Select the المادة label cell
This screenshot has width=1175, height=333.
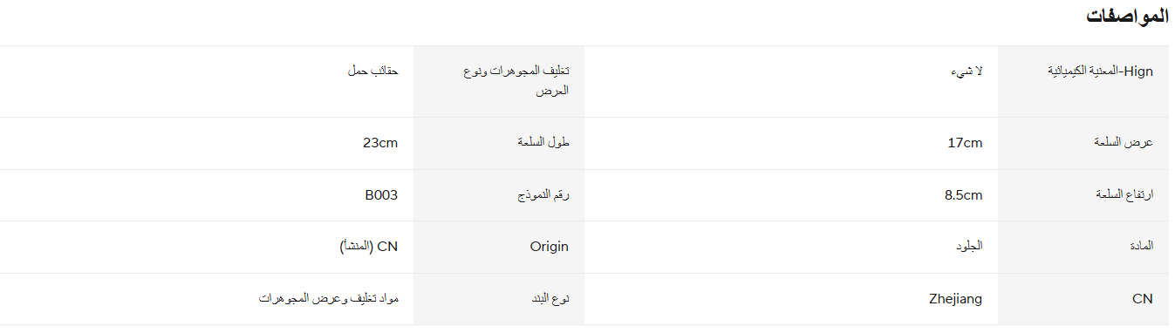click(x=1086, y=247)
